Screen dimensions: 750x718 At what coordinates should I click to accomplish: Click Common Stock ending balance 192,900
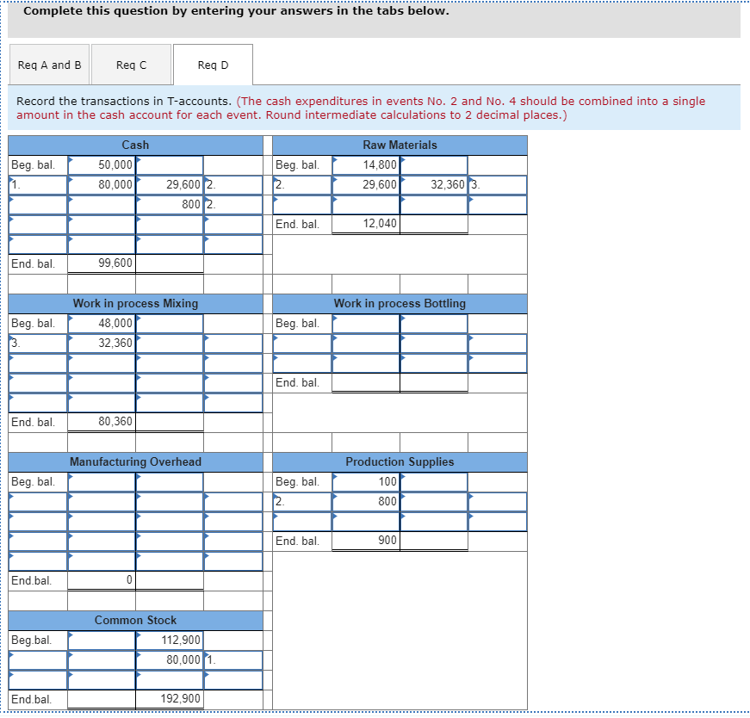coord(170,699)
